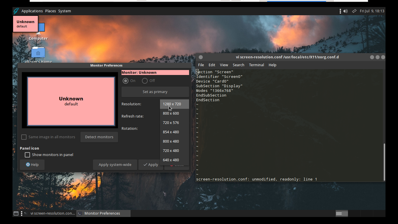Image resolution: width=398 pixels, height=224 pixels.
Task: Click 'SubSection "Display"' line
Action: pos(219,86)
